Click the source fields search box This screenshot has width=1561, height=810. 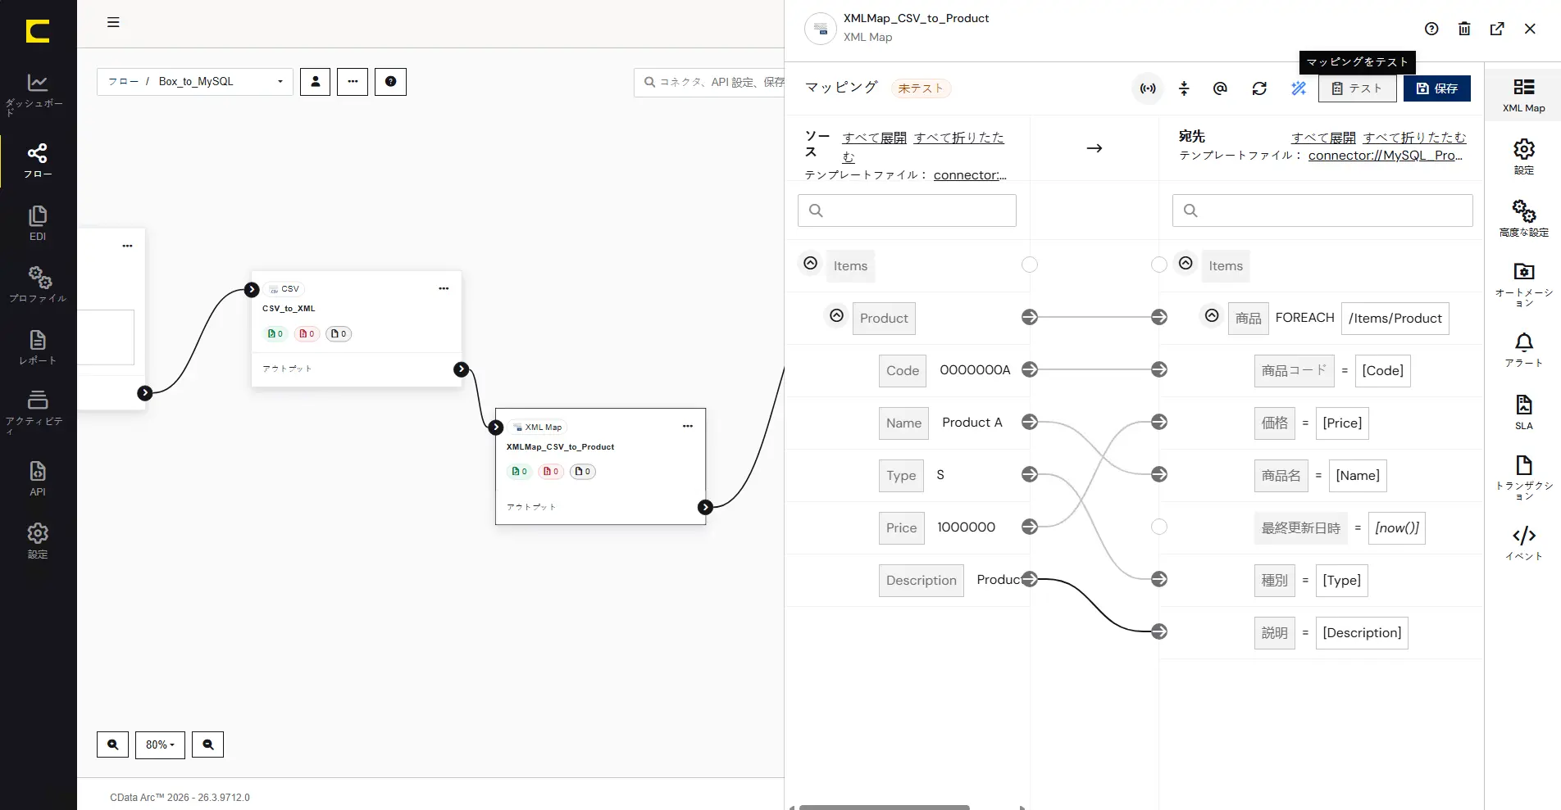click(907, 210)
